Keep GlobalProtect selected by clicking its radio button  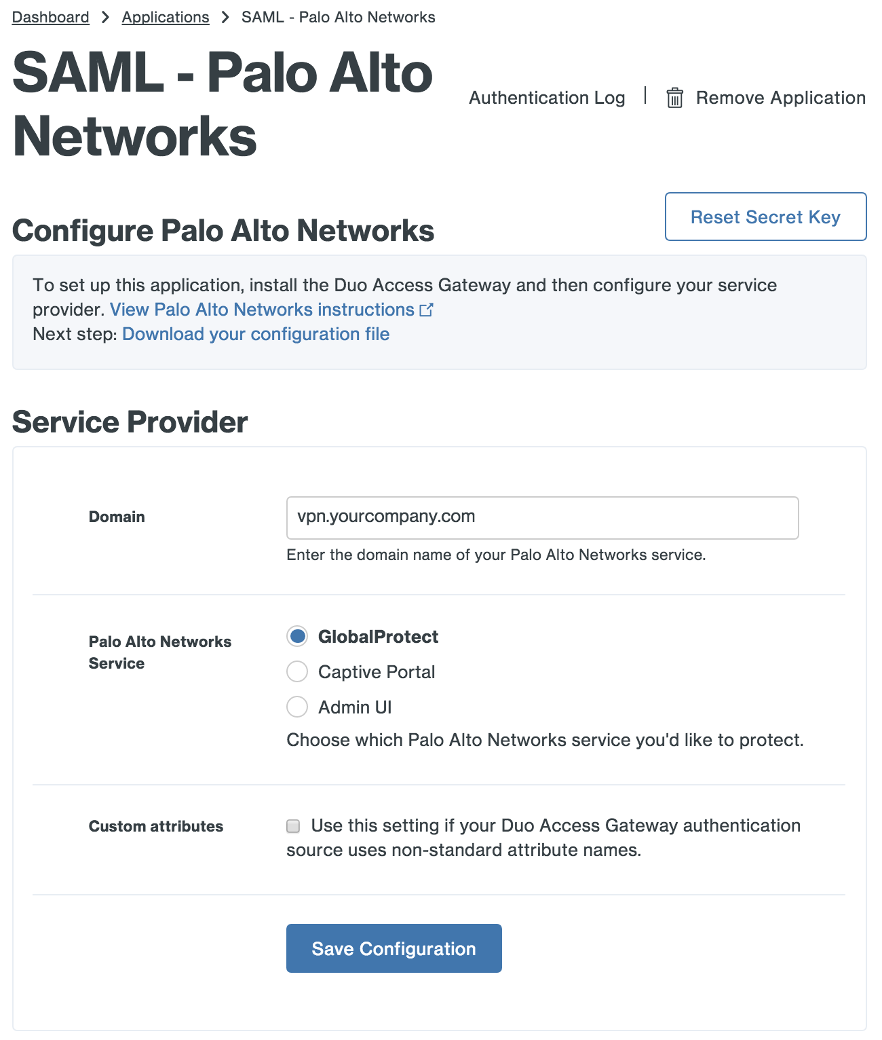pyautogui.click(x=296, y=636)
